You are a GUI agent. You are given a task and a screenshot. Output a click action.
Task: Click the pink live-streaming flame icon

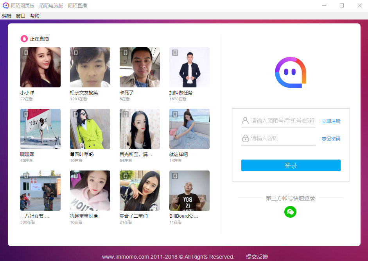(24, 39)
